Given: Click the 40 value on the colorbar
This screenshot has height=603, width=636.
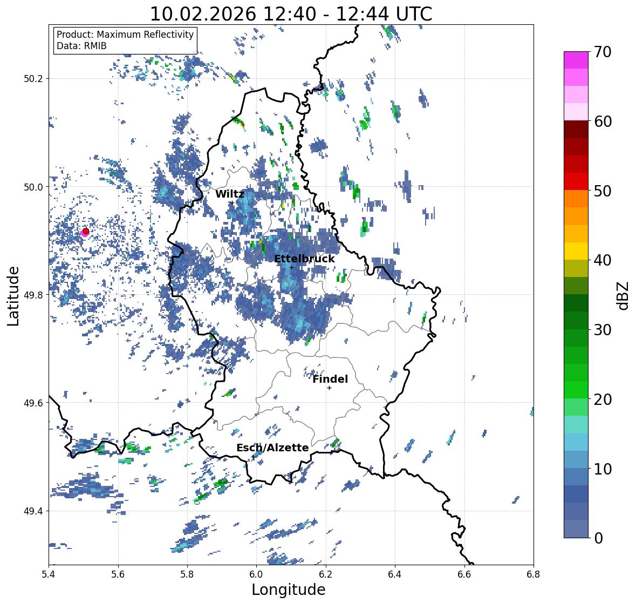Looking at the screenshot, I should click(603, 260).
